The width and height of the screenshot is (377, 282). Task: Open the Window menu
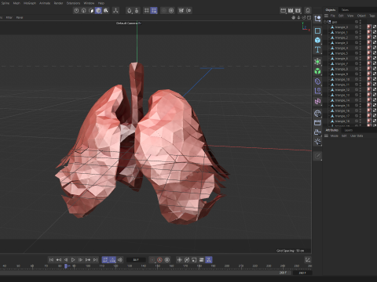tap(89, 3)
